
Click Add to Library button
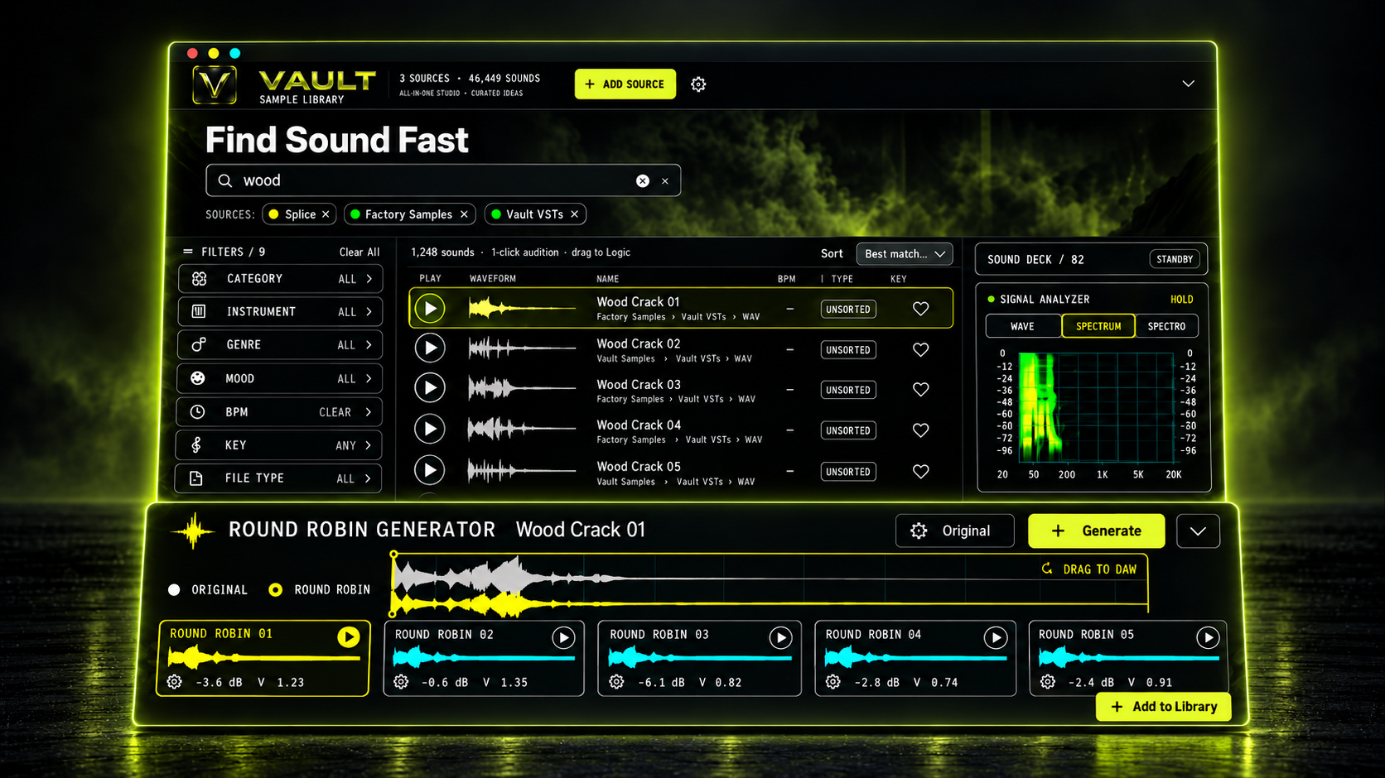[x=1164, y=707]
